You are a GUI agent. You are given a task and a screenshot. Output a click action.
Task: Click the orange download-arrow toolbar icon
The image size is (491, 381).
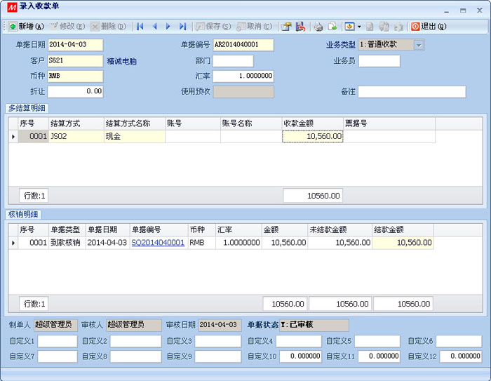click(x=349, y=27)
